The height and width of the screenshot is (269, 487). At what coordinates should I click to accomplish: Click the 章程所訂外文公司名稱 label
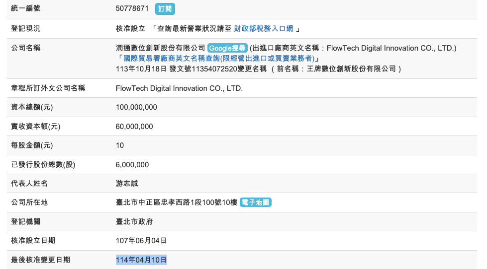[48, 88]
